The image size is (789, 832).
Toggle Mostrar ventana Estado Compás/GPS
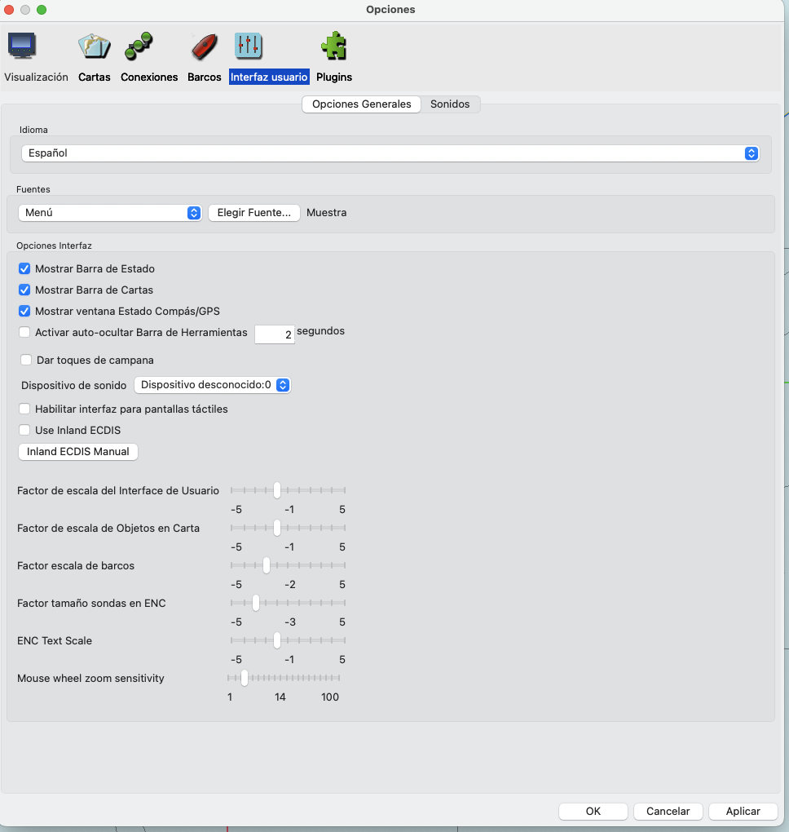click(x=24, y=311)
